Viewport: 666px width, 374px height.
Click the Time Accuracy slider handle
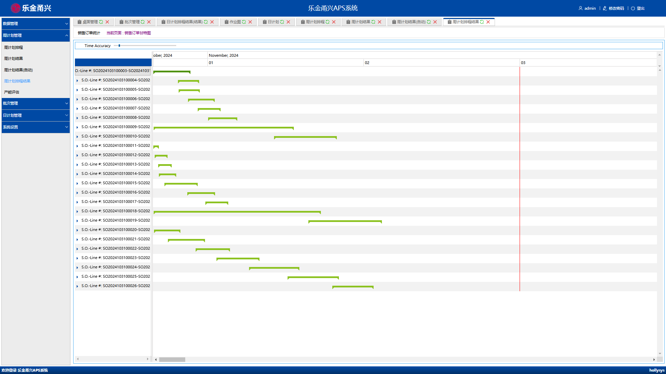tap(119, 45)
